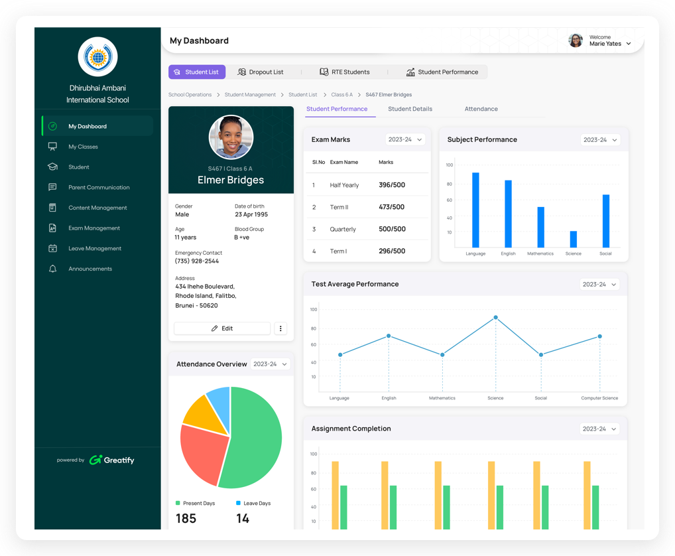Open Parent Communication chat icon
The height and width of the screenshot is (556, 675).
point(53,188)
